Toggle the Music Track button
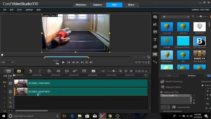211x119 pixels. (10, 107)
